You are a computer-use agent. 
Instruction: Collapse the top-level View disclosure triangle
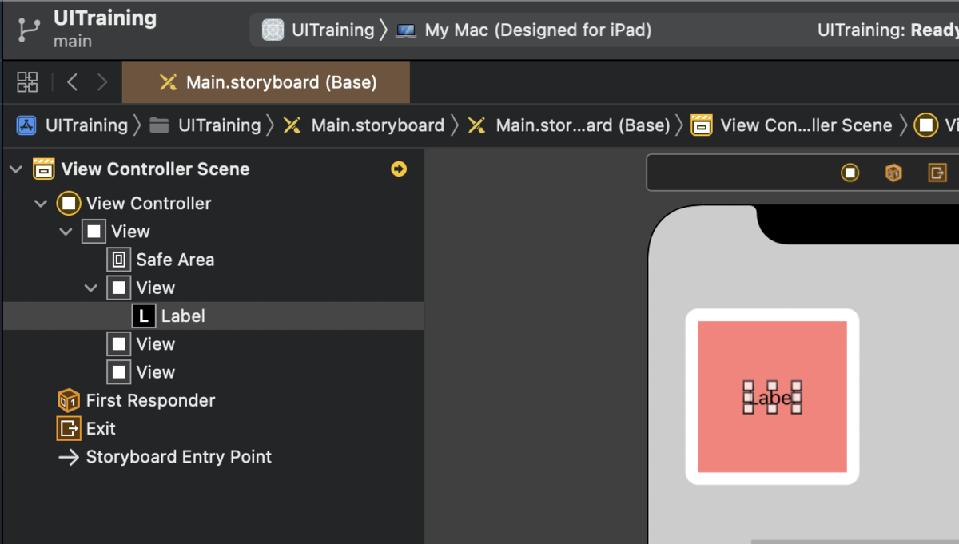pos(67,232)
